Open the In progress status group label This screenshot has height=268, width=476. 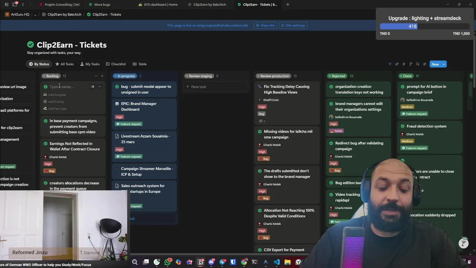click(124, 76)
